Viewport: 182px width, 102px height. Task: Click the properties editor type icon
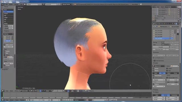(x=154, y=24)
